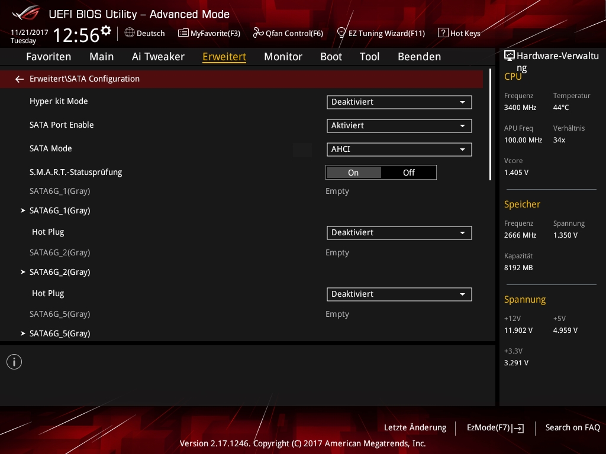
Task: Click the globe language icon for Deutsch
Action: [130, 33]
